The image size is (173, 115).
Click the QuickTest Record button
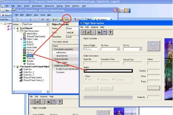tap(7, 15)
